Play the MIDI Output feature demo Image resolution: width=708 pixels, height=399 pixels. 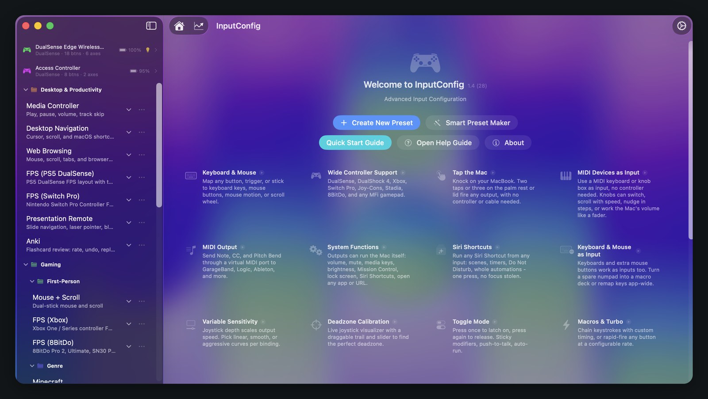tap(242, 247)
